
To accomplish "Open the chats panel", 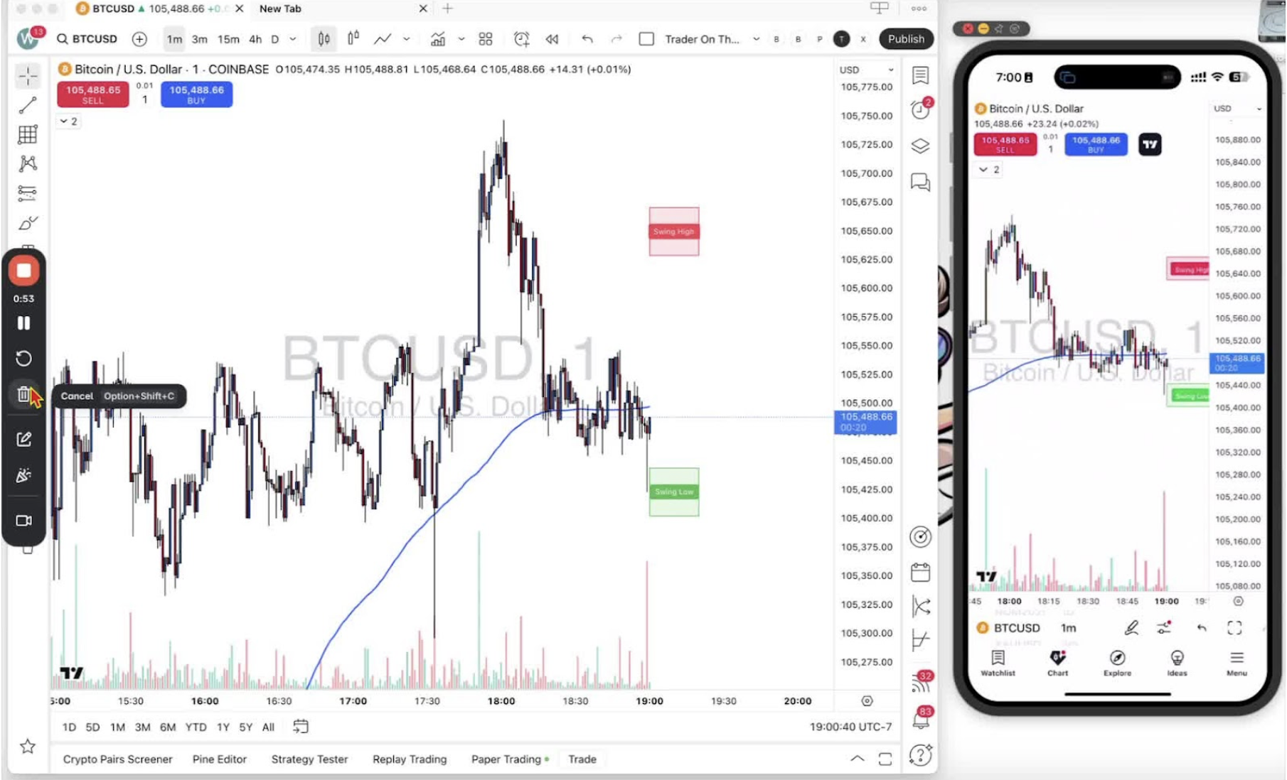I will coord(921,183).
